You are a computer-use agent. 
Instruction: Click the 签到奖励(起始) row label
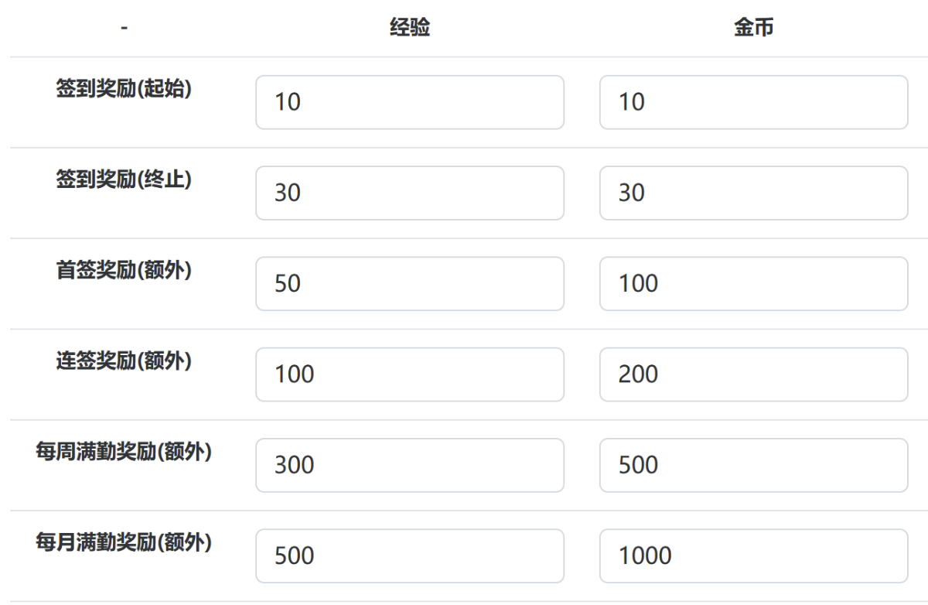pos(124,89)
